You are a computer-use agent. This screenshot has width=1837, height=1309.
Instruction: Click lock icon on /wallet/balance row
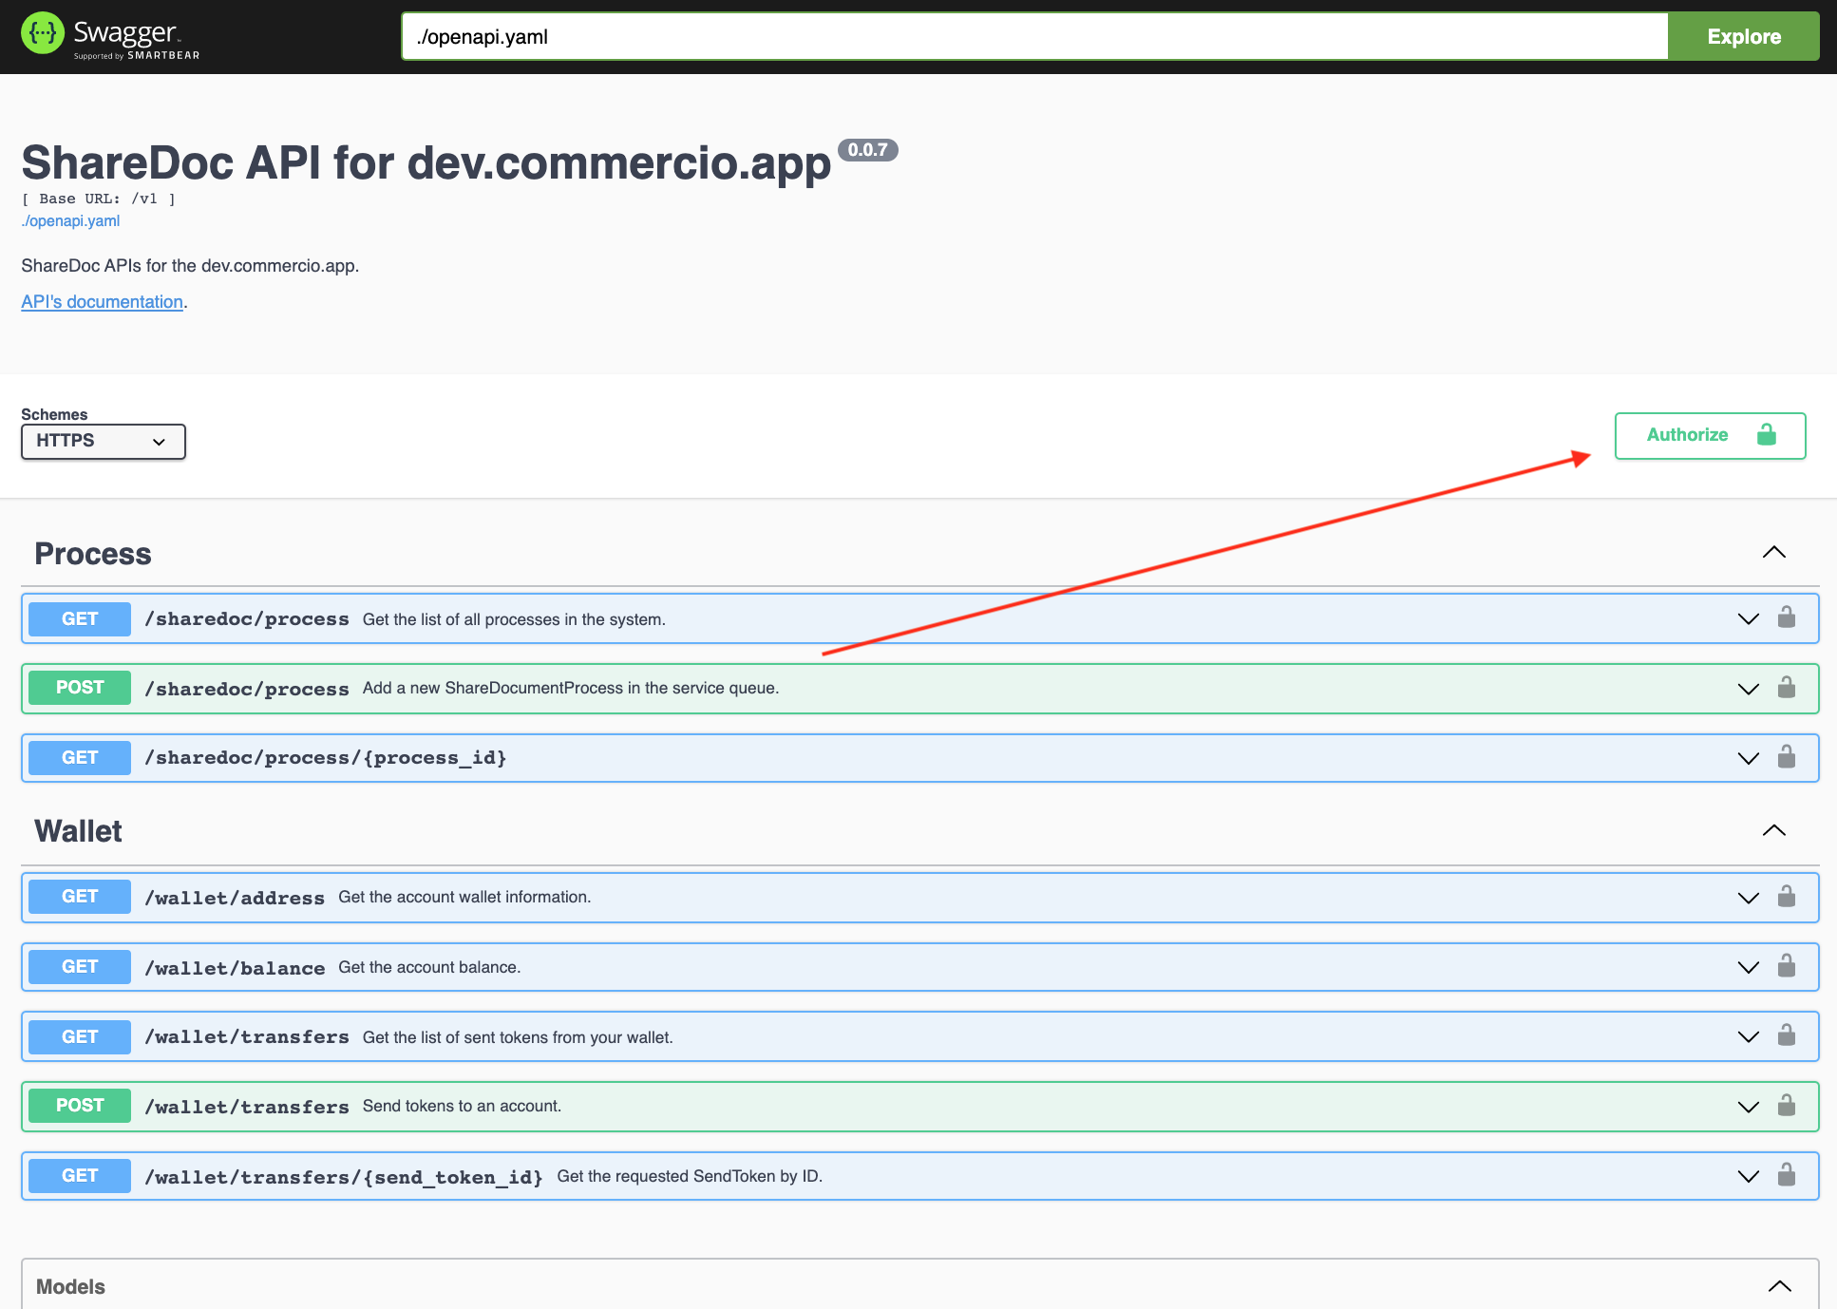coord(1786,967)
